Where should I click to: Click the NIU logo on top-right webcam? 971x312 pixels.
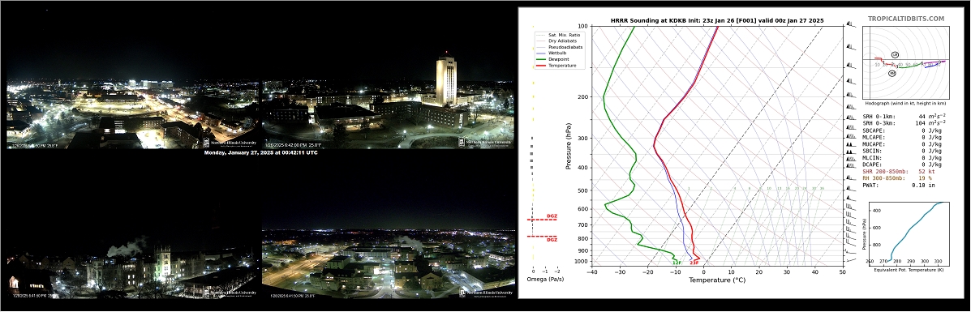(485, 142)
